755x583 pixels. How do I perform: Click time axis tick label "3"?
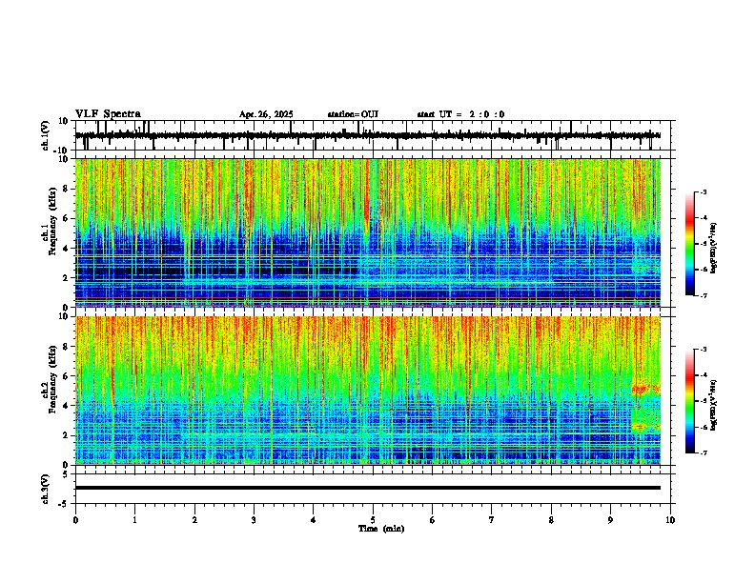pos(254,520)
